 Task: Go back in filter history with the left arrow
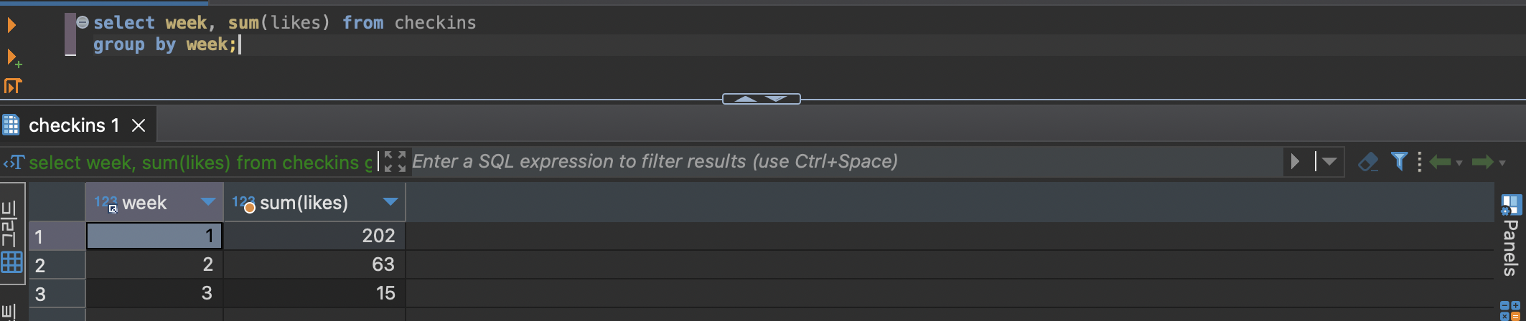pos(1441,162)
